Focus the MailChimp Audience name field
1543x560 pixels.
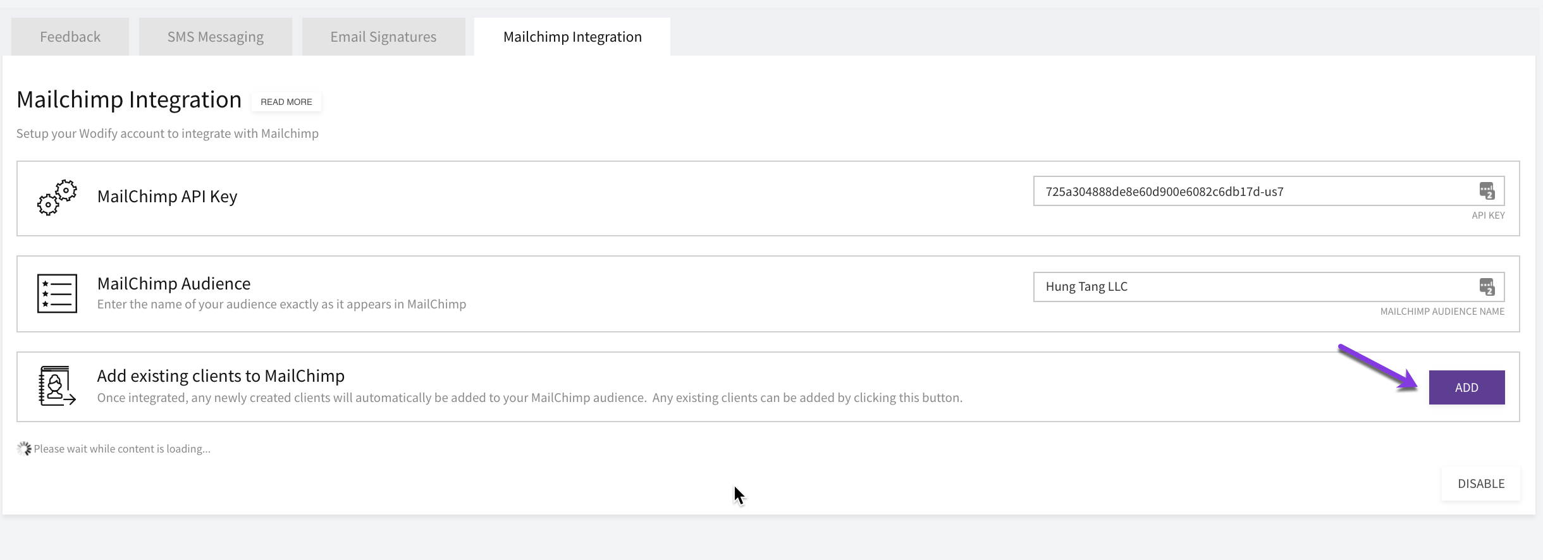point(1269,287)
